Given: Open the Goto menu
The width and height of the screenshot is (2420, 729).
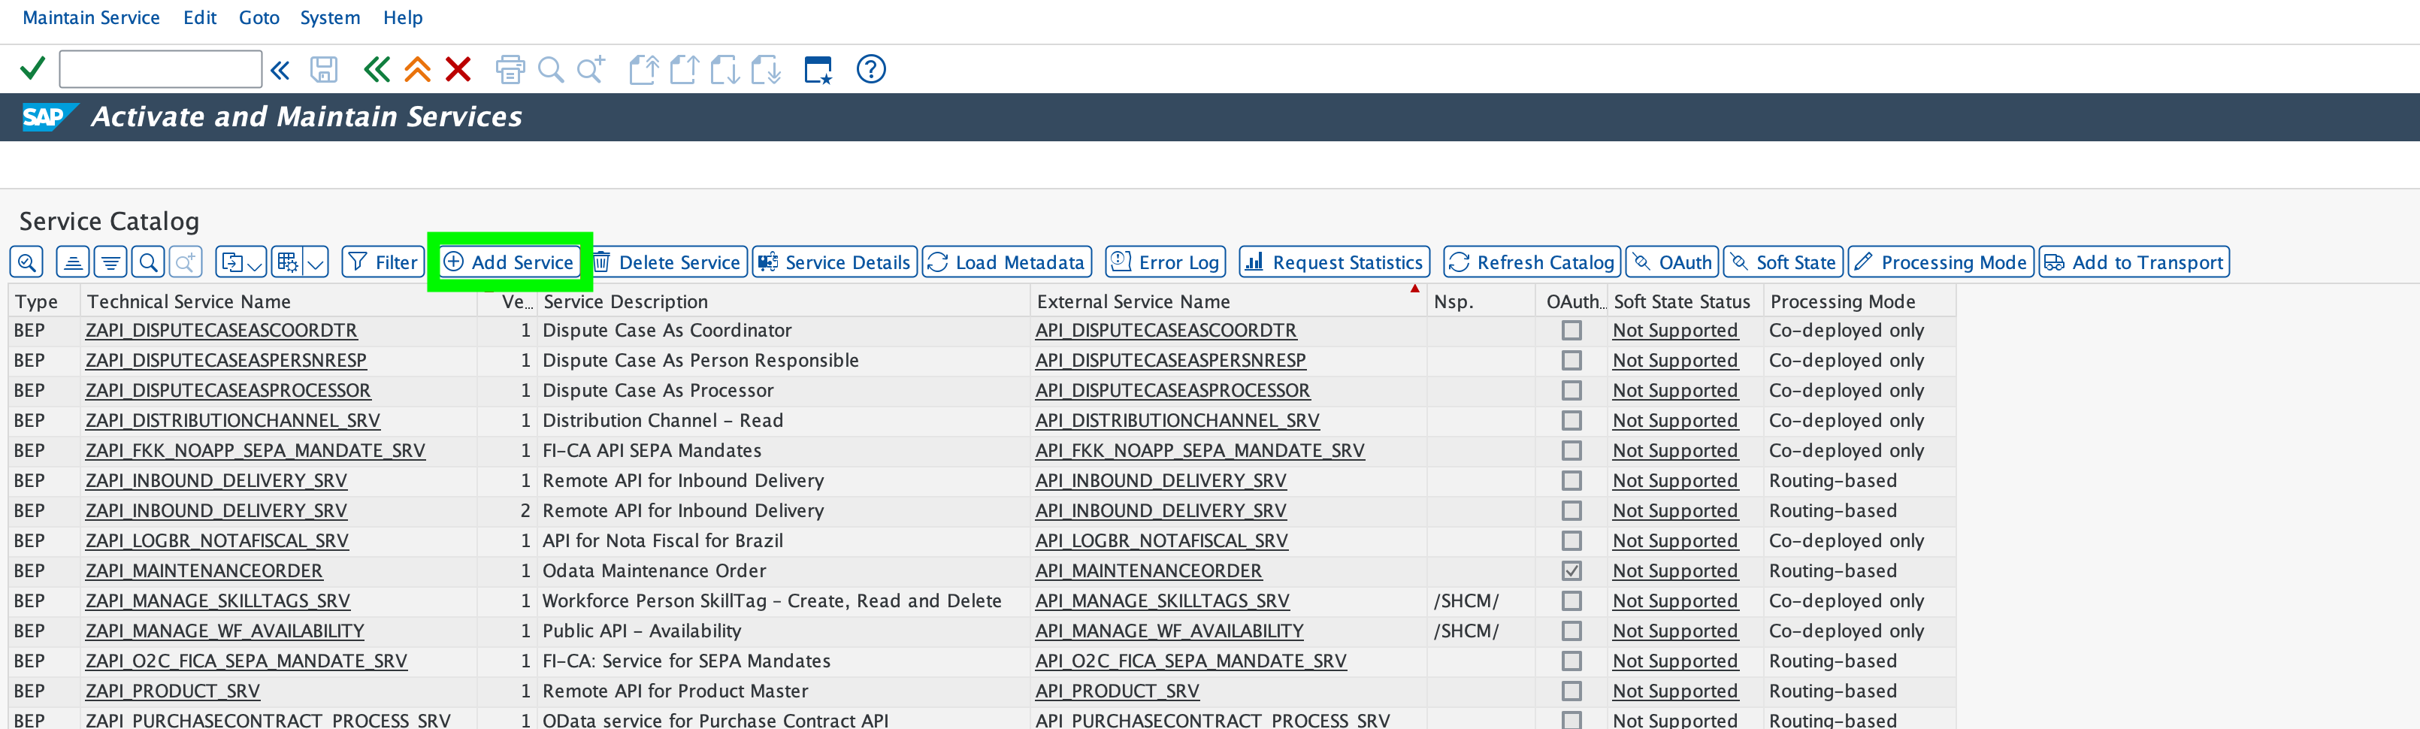Looking at the screenshot, I should [x=259, y=18].
